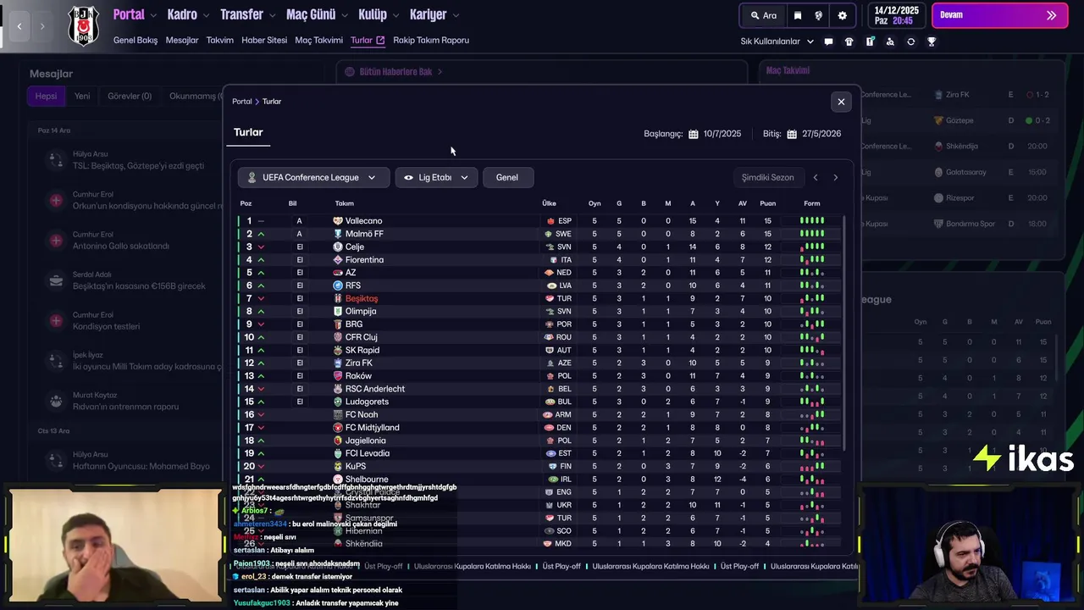The image size is (1084, 610).
Task: Expand the Maç Günü menu chevron
Action: [344, 15]
